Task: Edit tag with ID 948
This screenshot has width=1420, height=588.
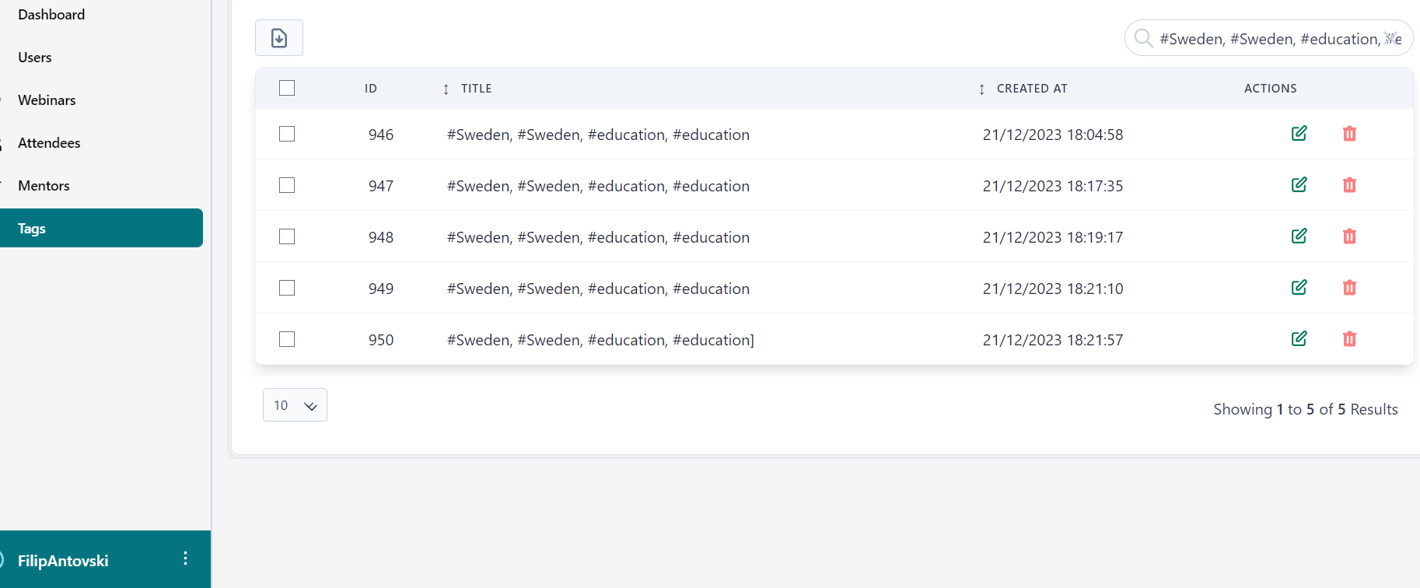Action: tap(1299, 236)
